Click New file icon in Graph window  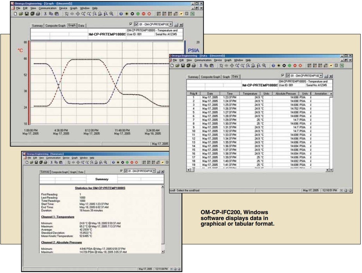(15, 14)
